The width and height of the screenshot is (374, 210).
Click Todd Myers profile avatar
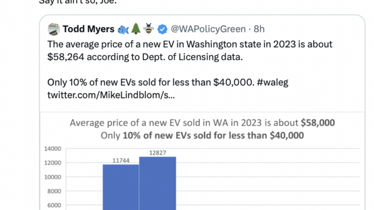pyautogui.click(x=53, y=29)
